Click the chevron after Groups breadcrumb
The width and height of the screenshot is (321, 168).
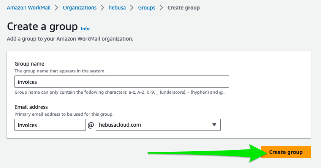point(161,8)
